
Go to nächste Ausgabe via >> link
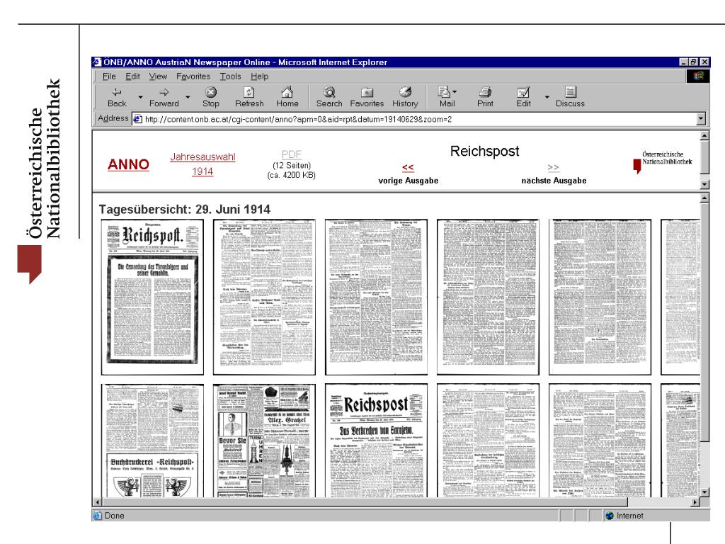[x=554, y=167]
